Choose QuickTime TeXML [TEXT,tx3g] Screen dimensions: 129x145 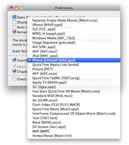pos(74,78)
